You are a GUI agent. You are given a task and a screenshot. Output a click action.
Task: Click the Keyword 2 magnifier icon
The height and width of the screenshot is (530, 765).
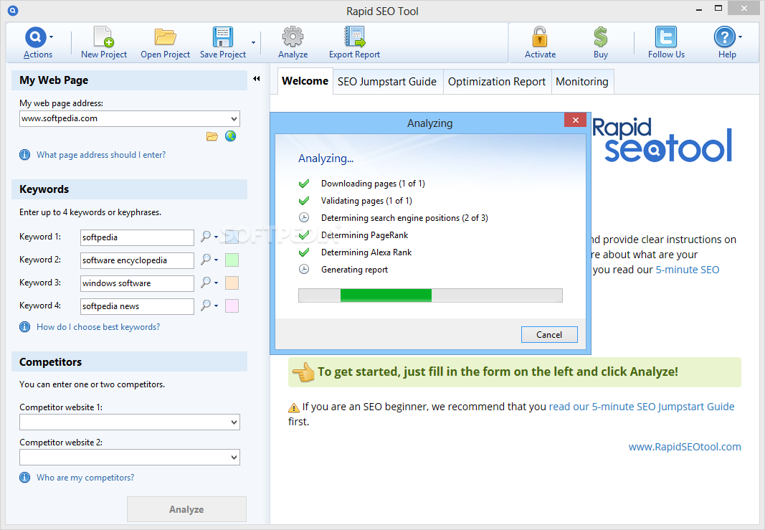(x=206, y=260)
